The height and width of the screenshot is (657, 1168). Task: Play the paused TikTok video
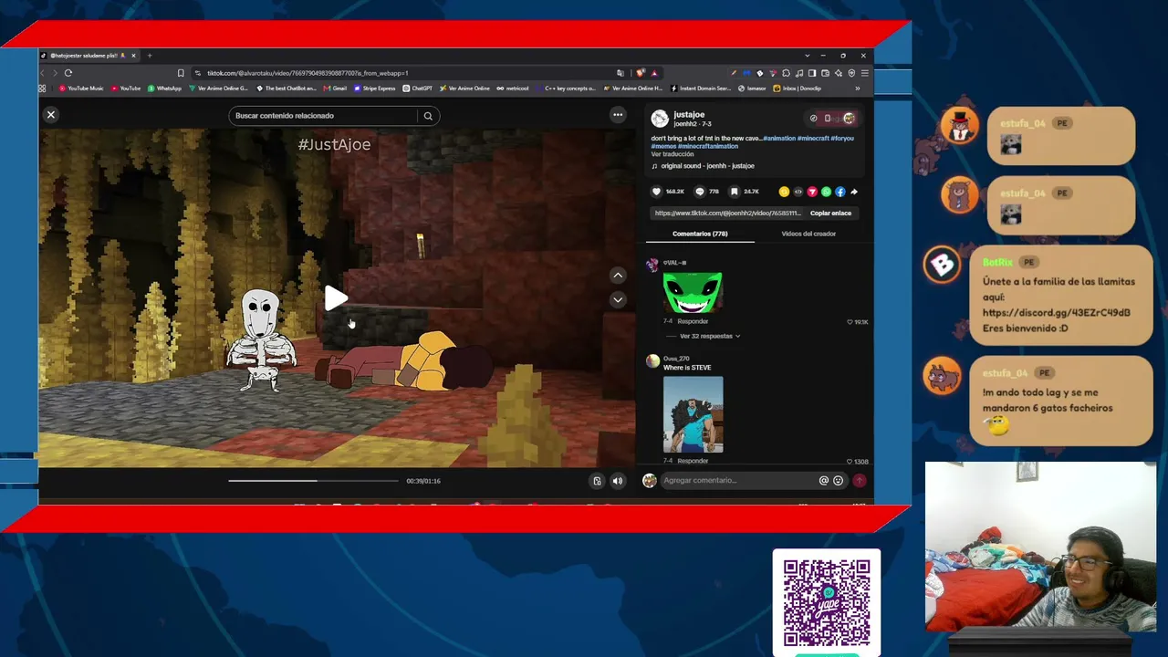pyautogui.click(x=336, y=298)
